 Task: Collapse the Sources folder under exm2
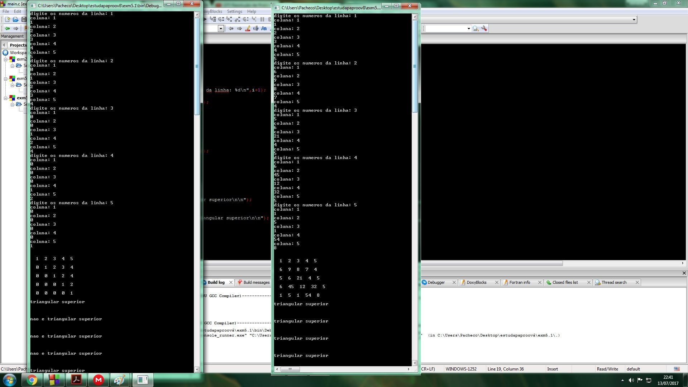(x=12, y=66)
